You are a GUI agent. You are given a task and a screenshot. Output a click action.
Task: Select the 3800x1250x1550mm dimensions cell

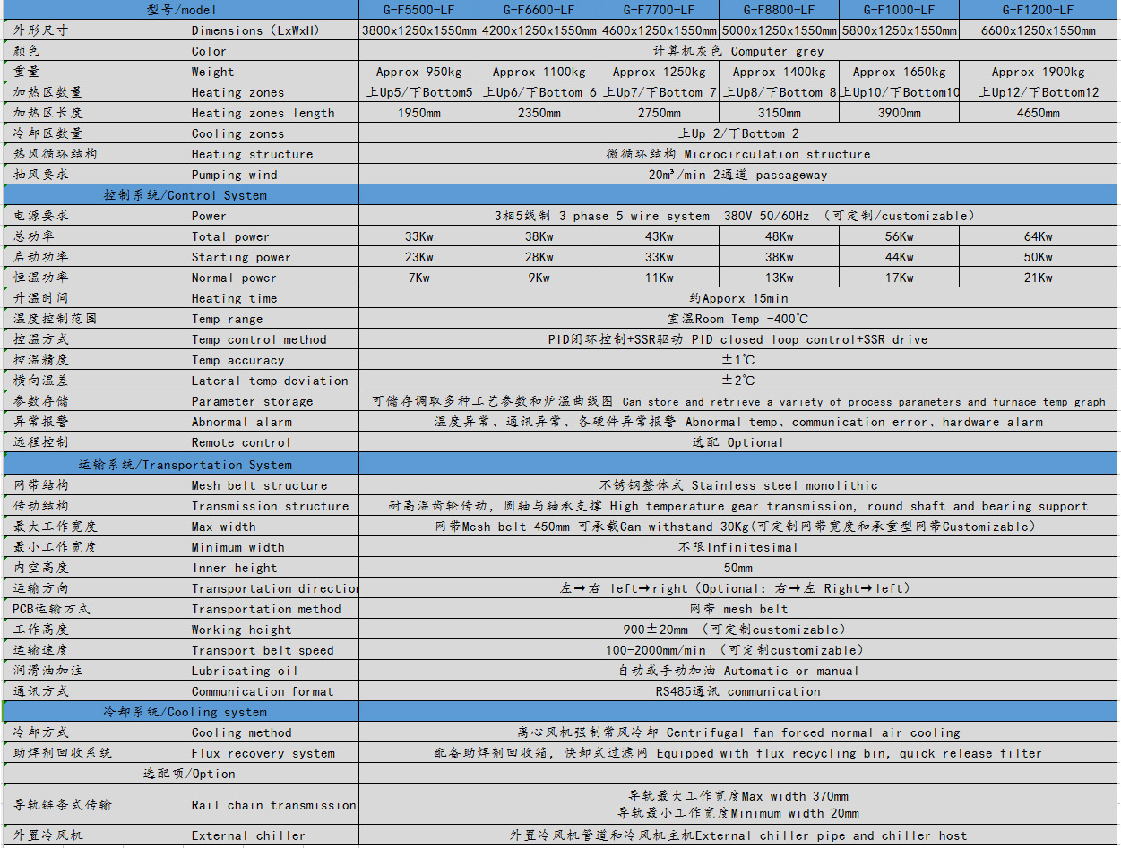tap(418, 30)
